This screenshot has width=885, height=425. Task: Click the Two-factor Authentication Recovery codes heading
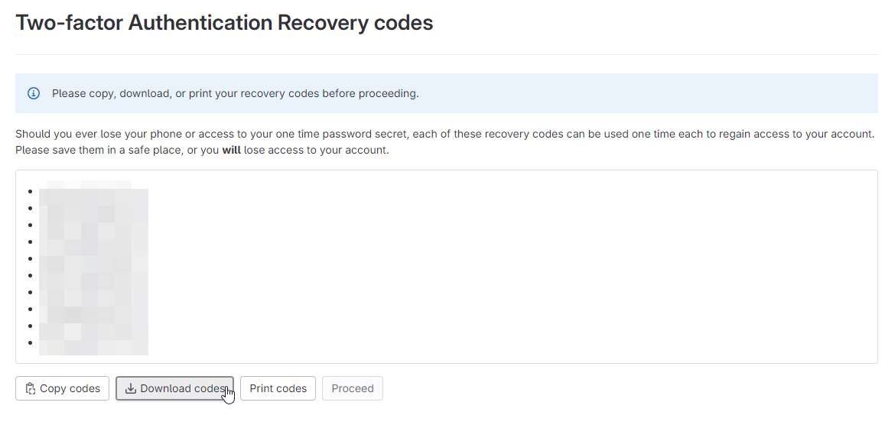click(224, 22)
